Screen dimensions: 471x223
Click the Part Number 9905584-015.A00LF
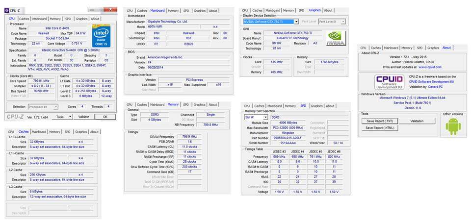point(288,138)
